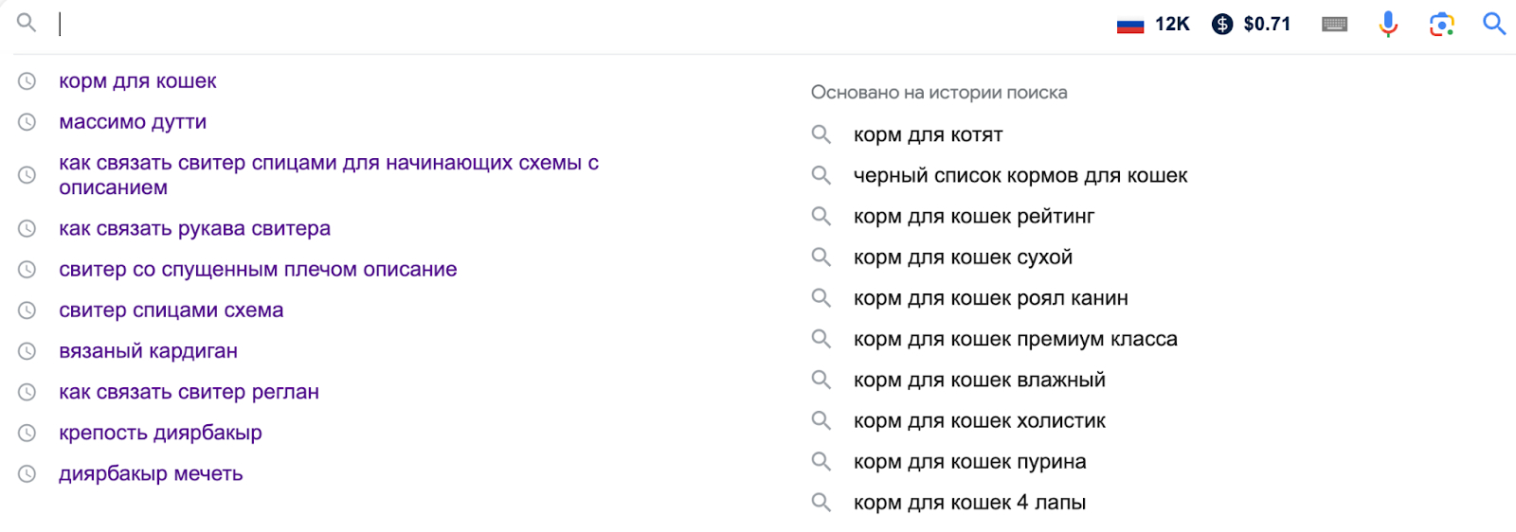
Task: Click the blue search magnifier button
Action: [1494, 24]
